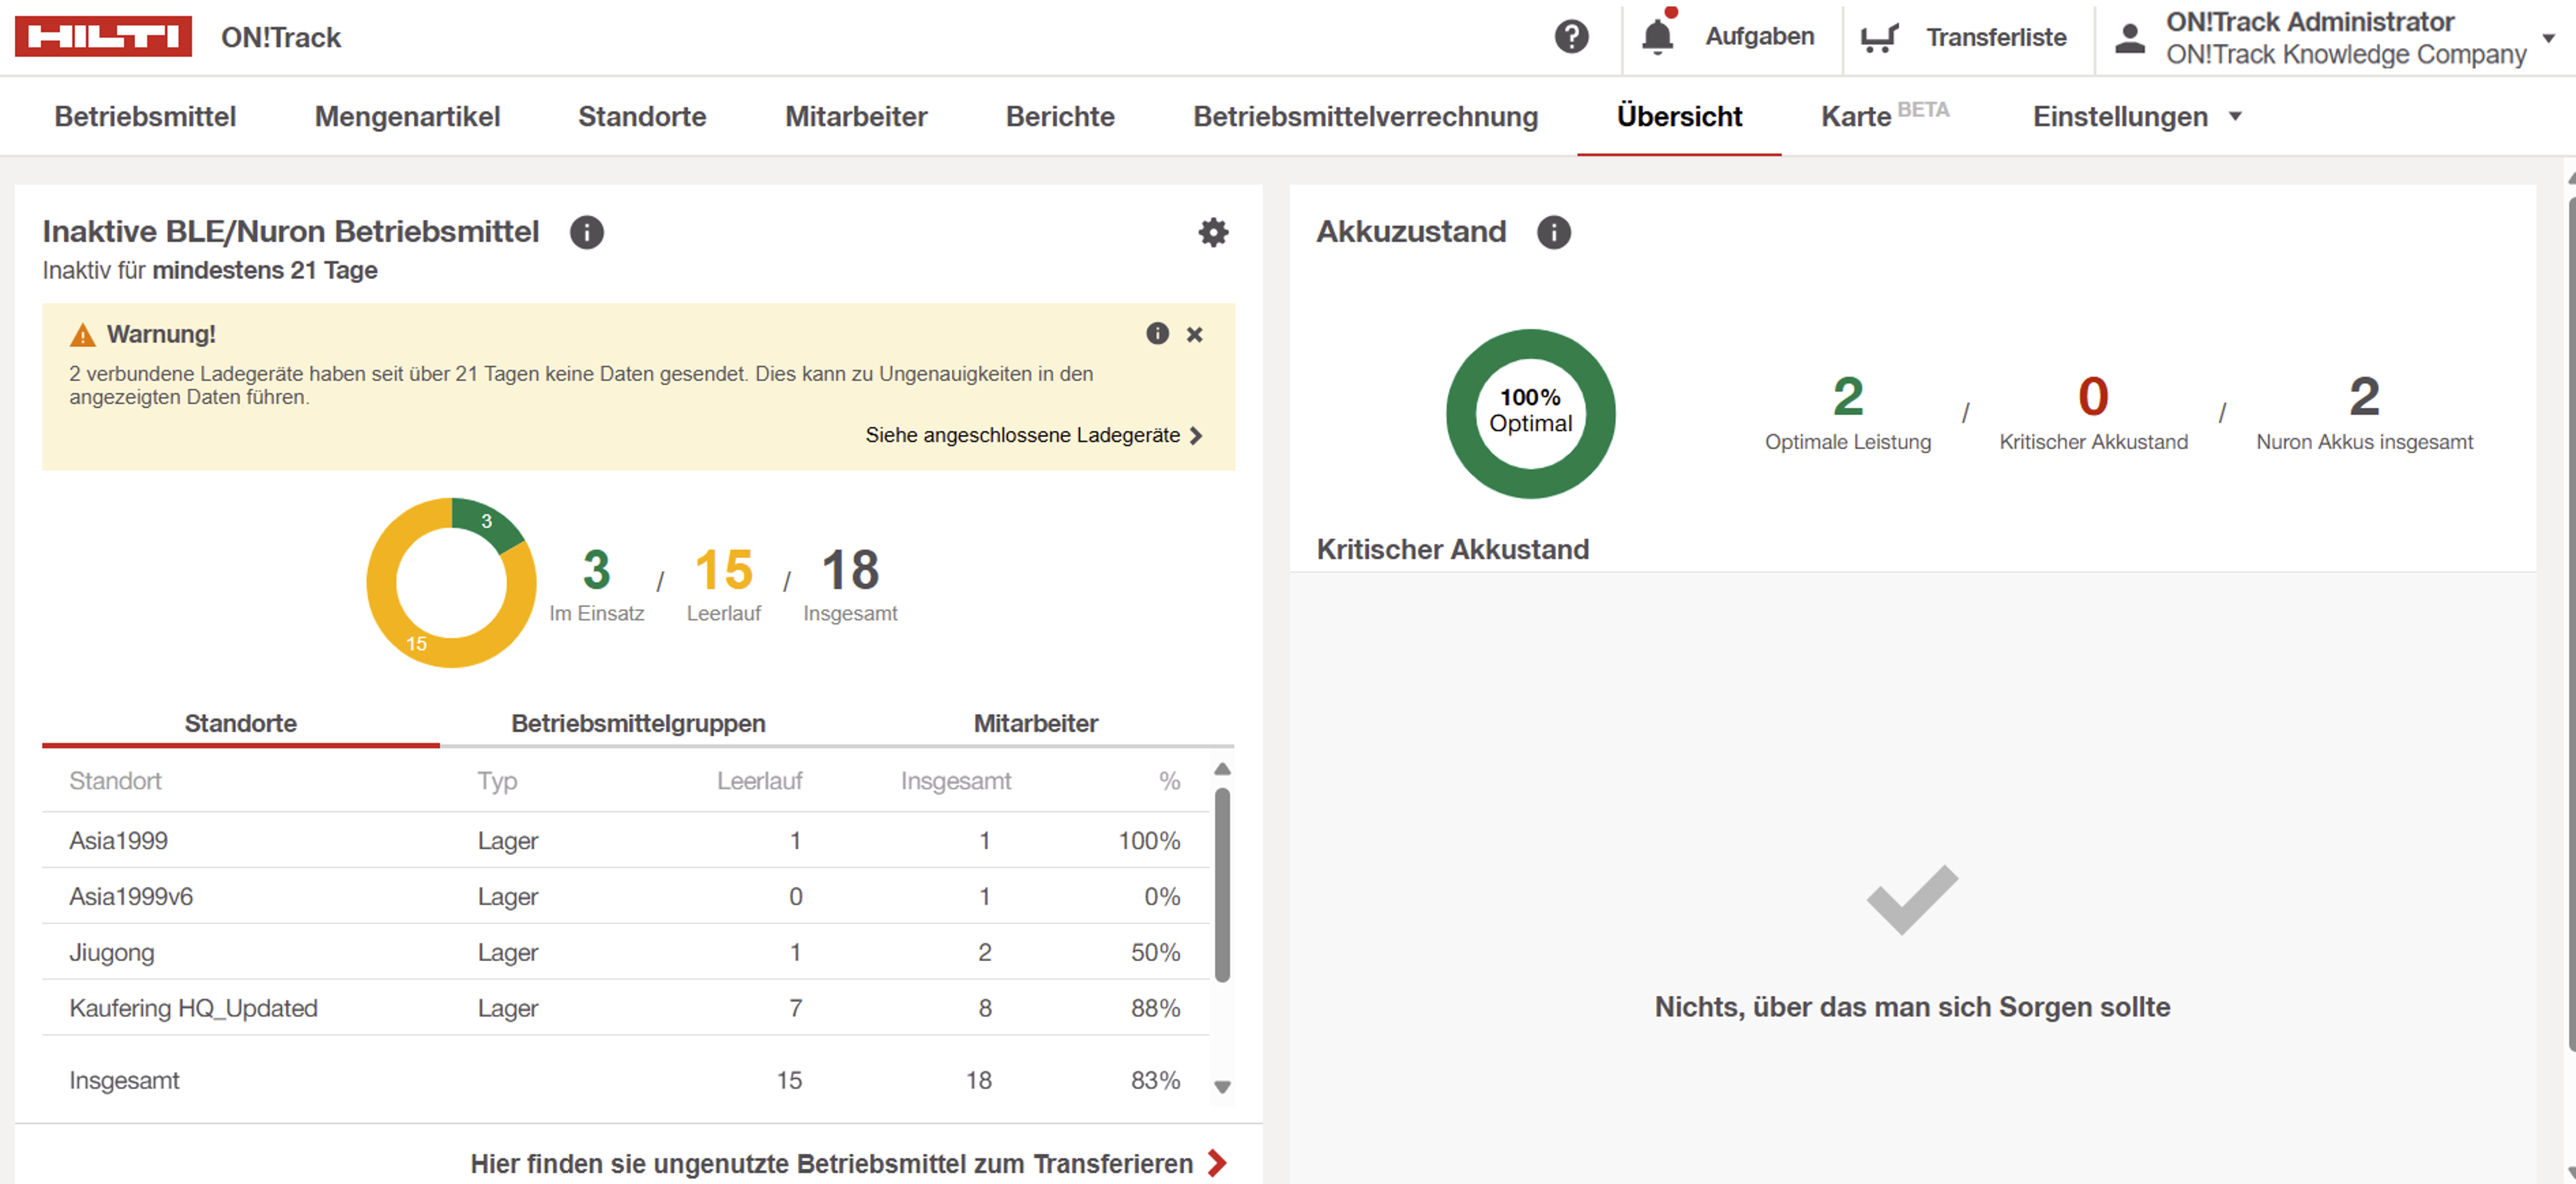This screenshot has height=1184, width=2576.
Task: Open Transferliste label in header
Action: coord(1996,37)
